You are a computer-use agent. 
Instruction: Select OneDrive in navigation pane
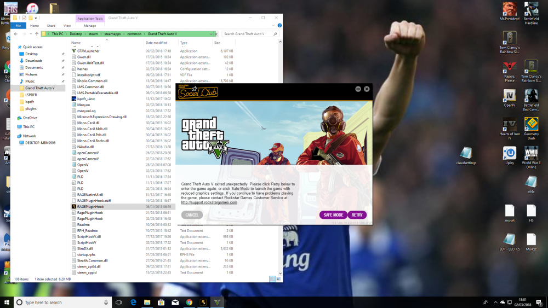[30, 118]
